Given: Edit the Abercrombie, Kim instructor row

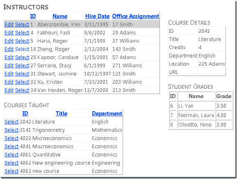Looking at the screenshot, I should [x=9, y=24].
